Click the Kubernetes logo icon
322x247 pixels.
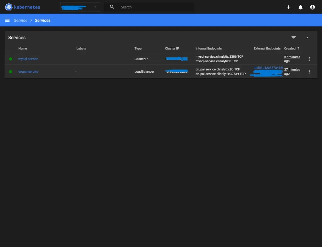point(8,7)
